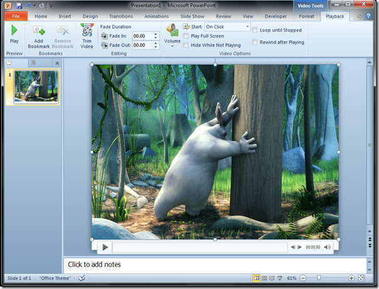379x289 pixels.
Task: Enable Hide While Not Playing checkbox
Action: tap(186, 45)
